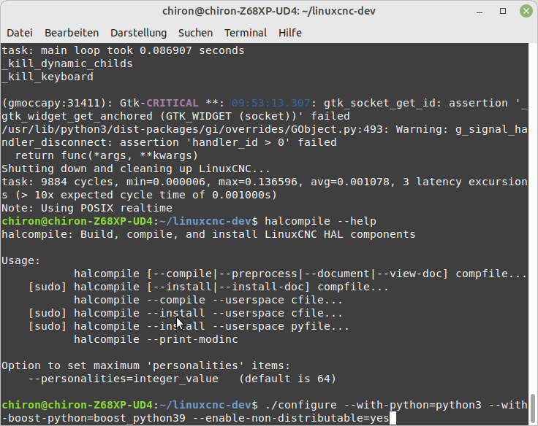Close the terminal window
Image resolution: width=538 pixels, height=426 pixels.
pyautogui.click(x=526, y=11)
